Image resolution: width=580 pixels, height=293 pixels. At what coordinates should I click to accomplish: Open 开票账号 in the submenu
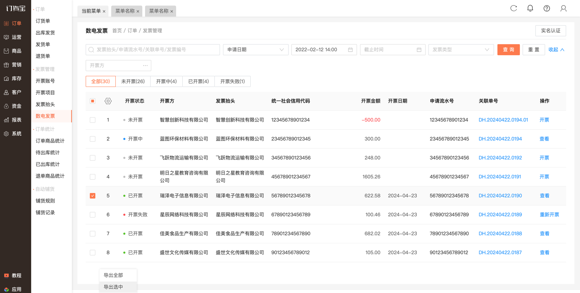[45, 81]
